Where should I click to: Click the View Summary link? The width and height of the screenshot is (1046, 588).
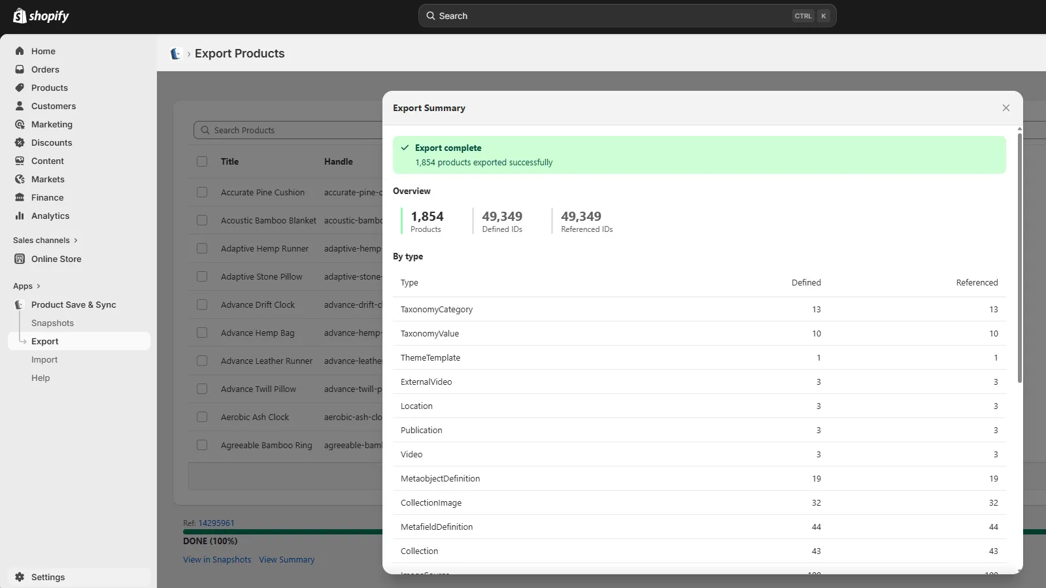[x=286, y=559]
